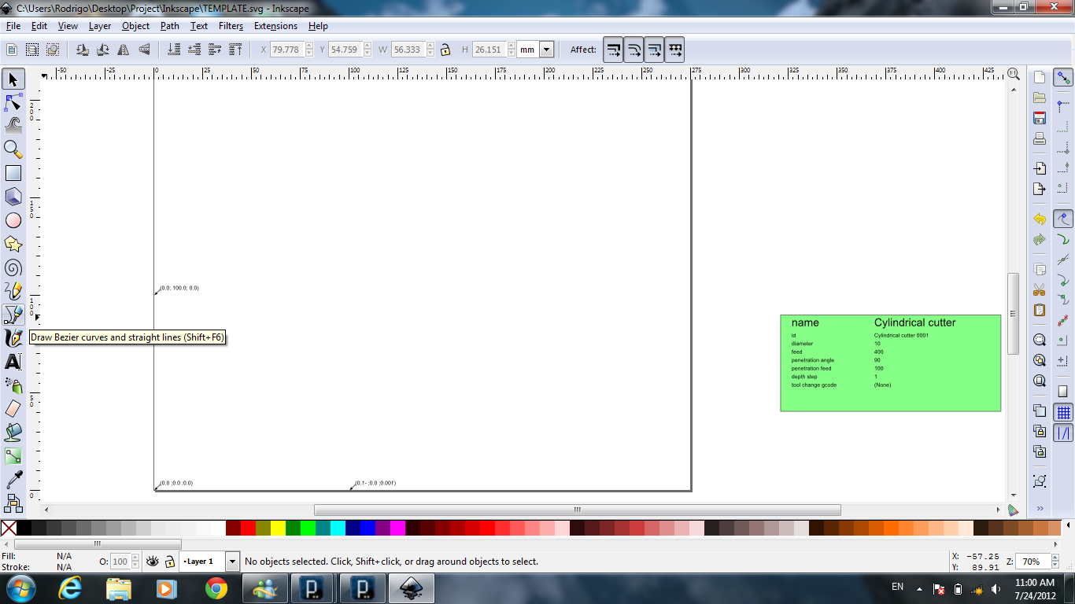Toggle the Layer 1 lock icon
1075x604 pixels.
[x=169, y=562]
